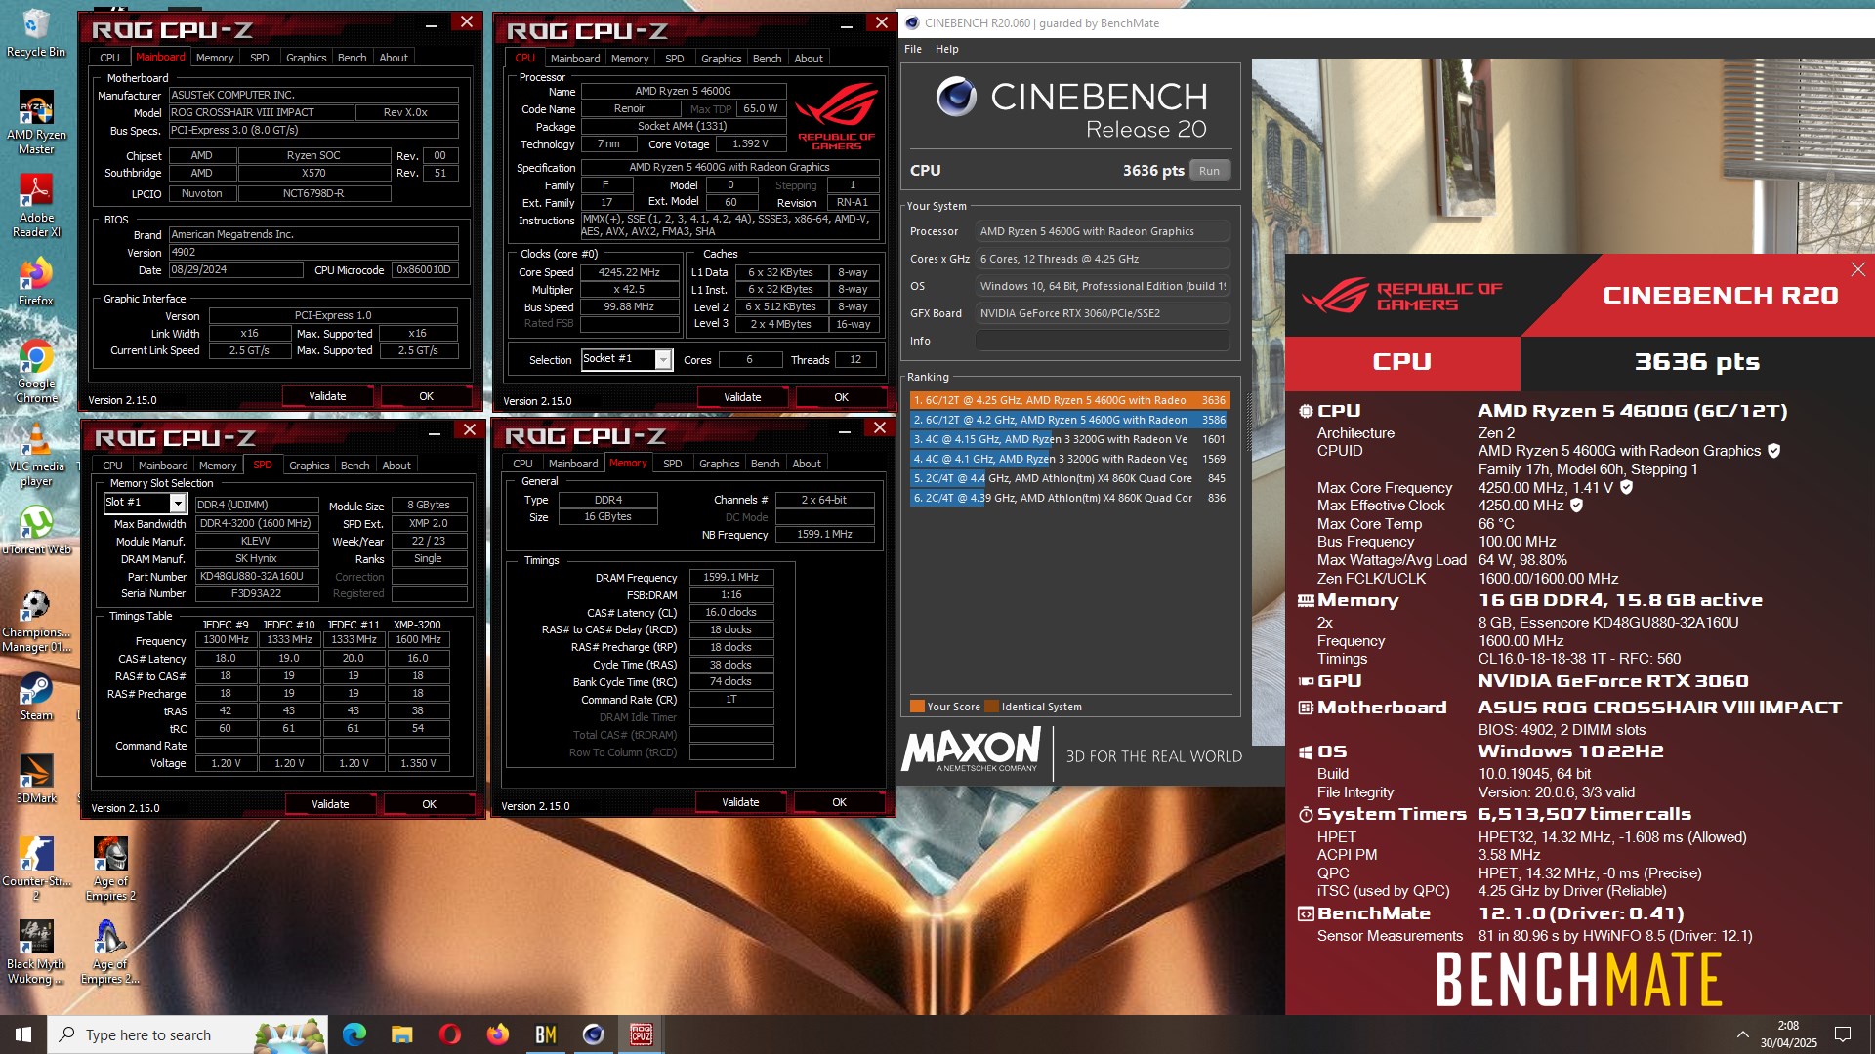1875x1054 pixels.
Task: Open the Recycle Bin desktop icon
Action: tap(35, 32)
